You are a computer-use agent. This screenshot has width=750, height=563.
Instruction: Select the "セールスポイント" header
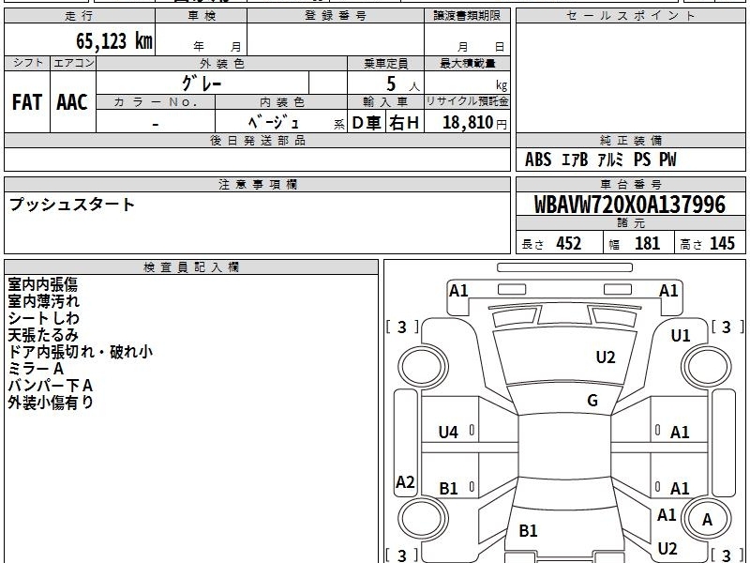pos(630,16)
